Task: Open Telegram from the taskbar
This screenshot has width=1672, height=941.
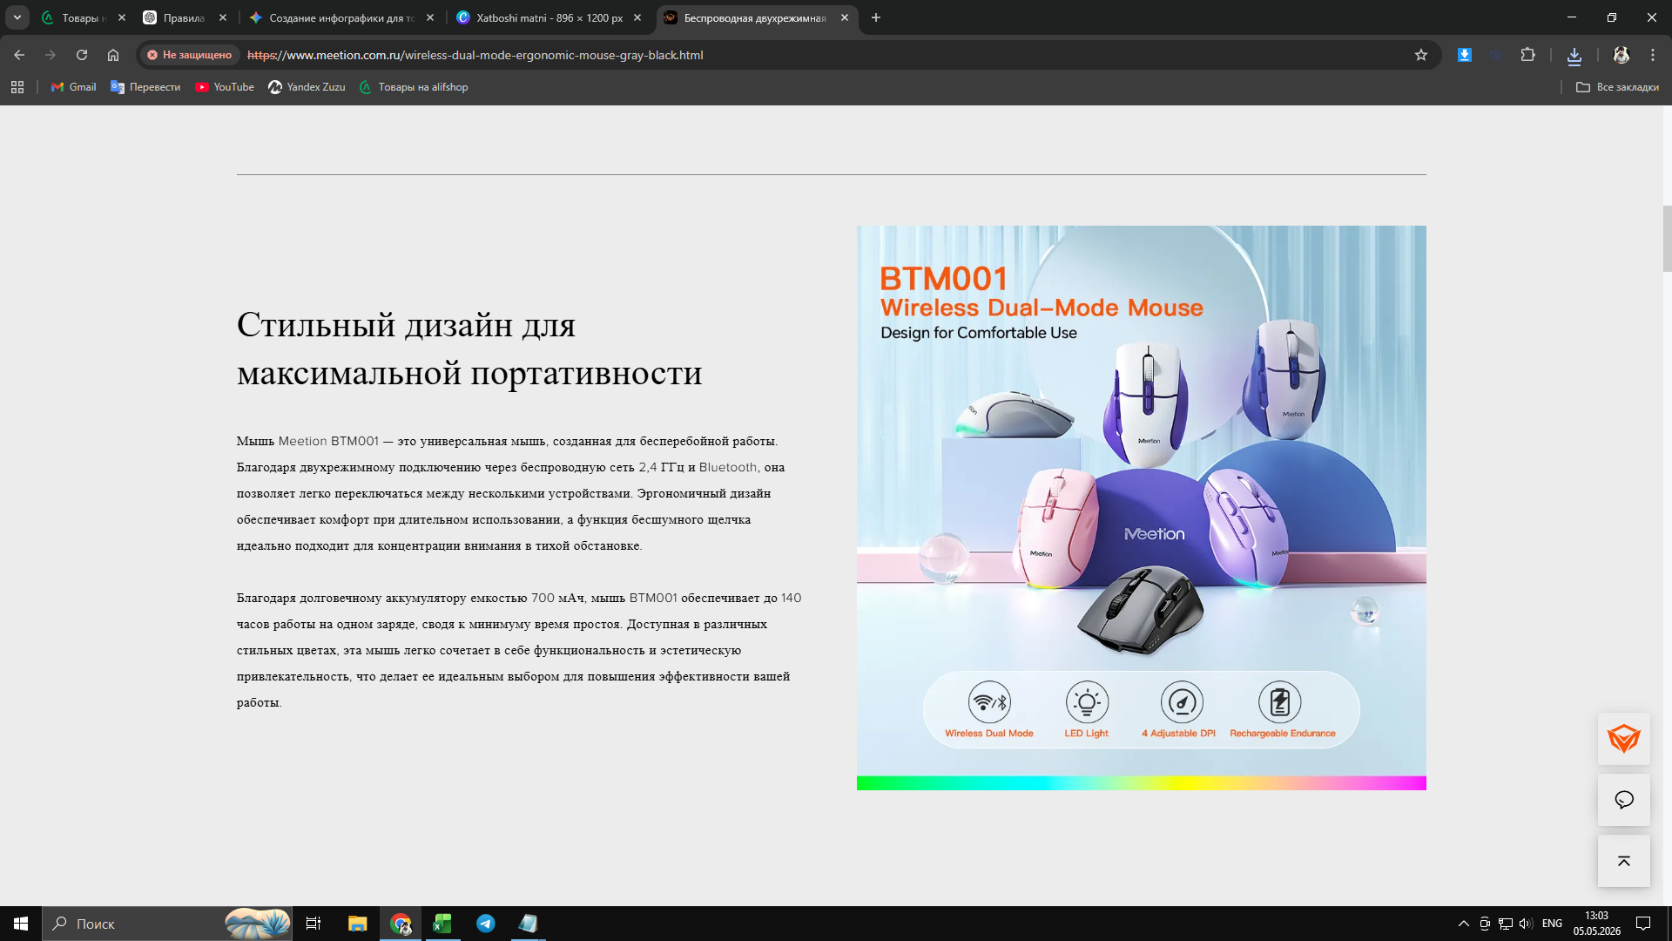Action: click(x=485, y=924)
